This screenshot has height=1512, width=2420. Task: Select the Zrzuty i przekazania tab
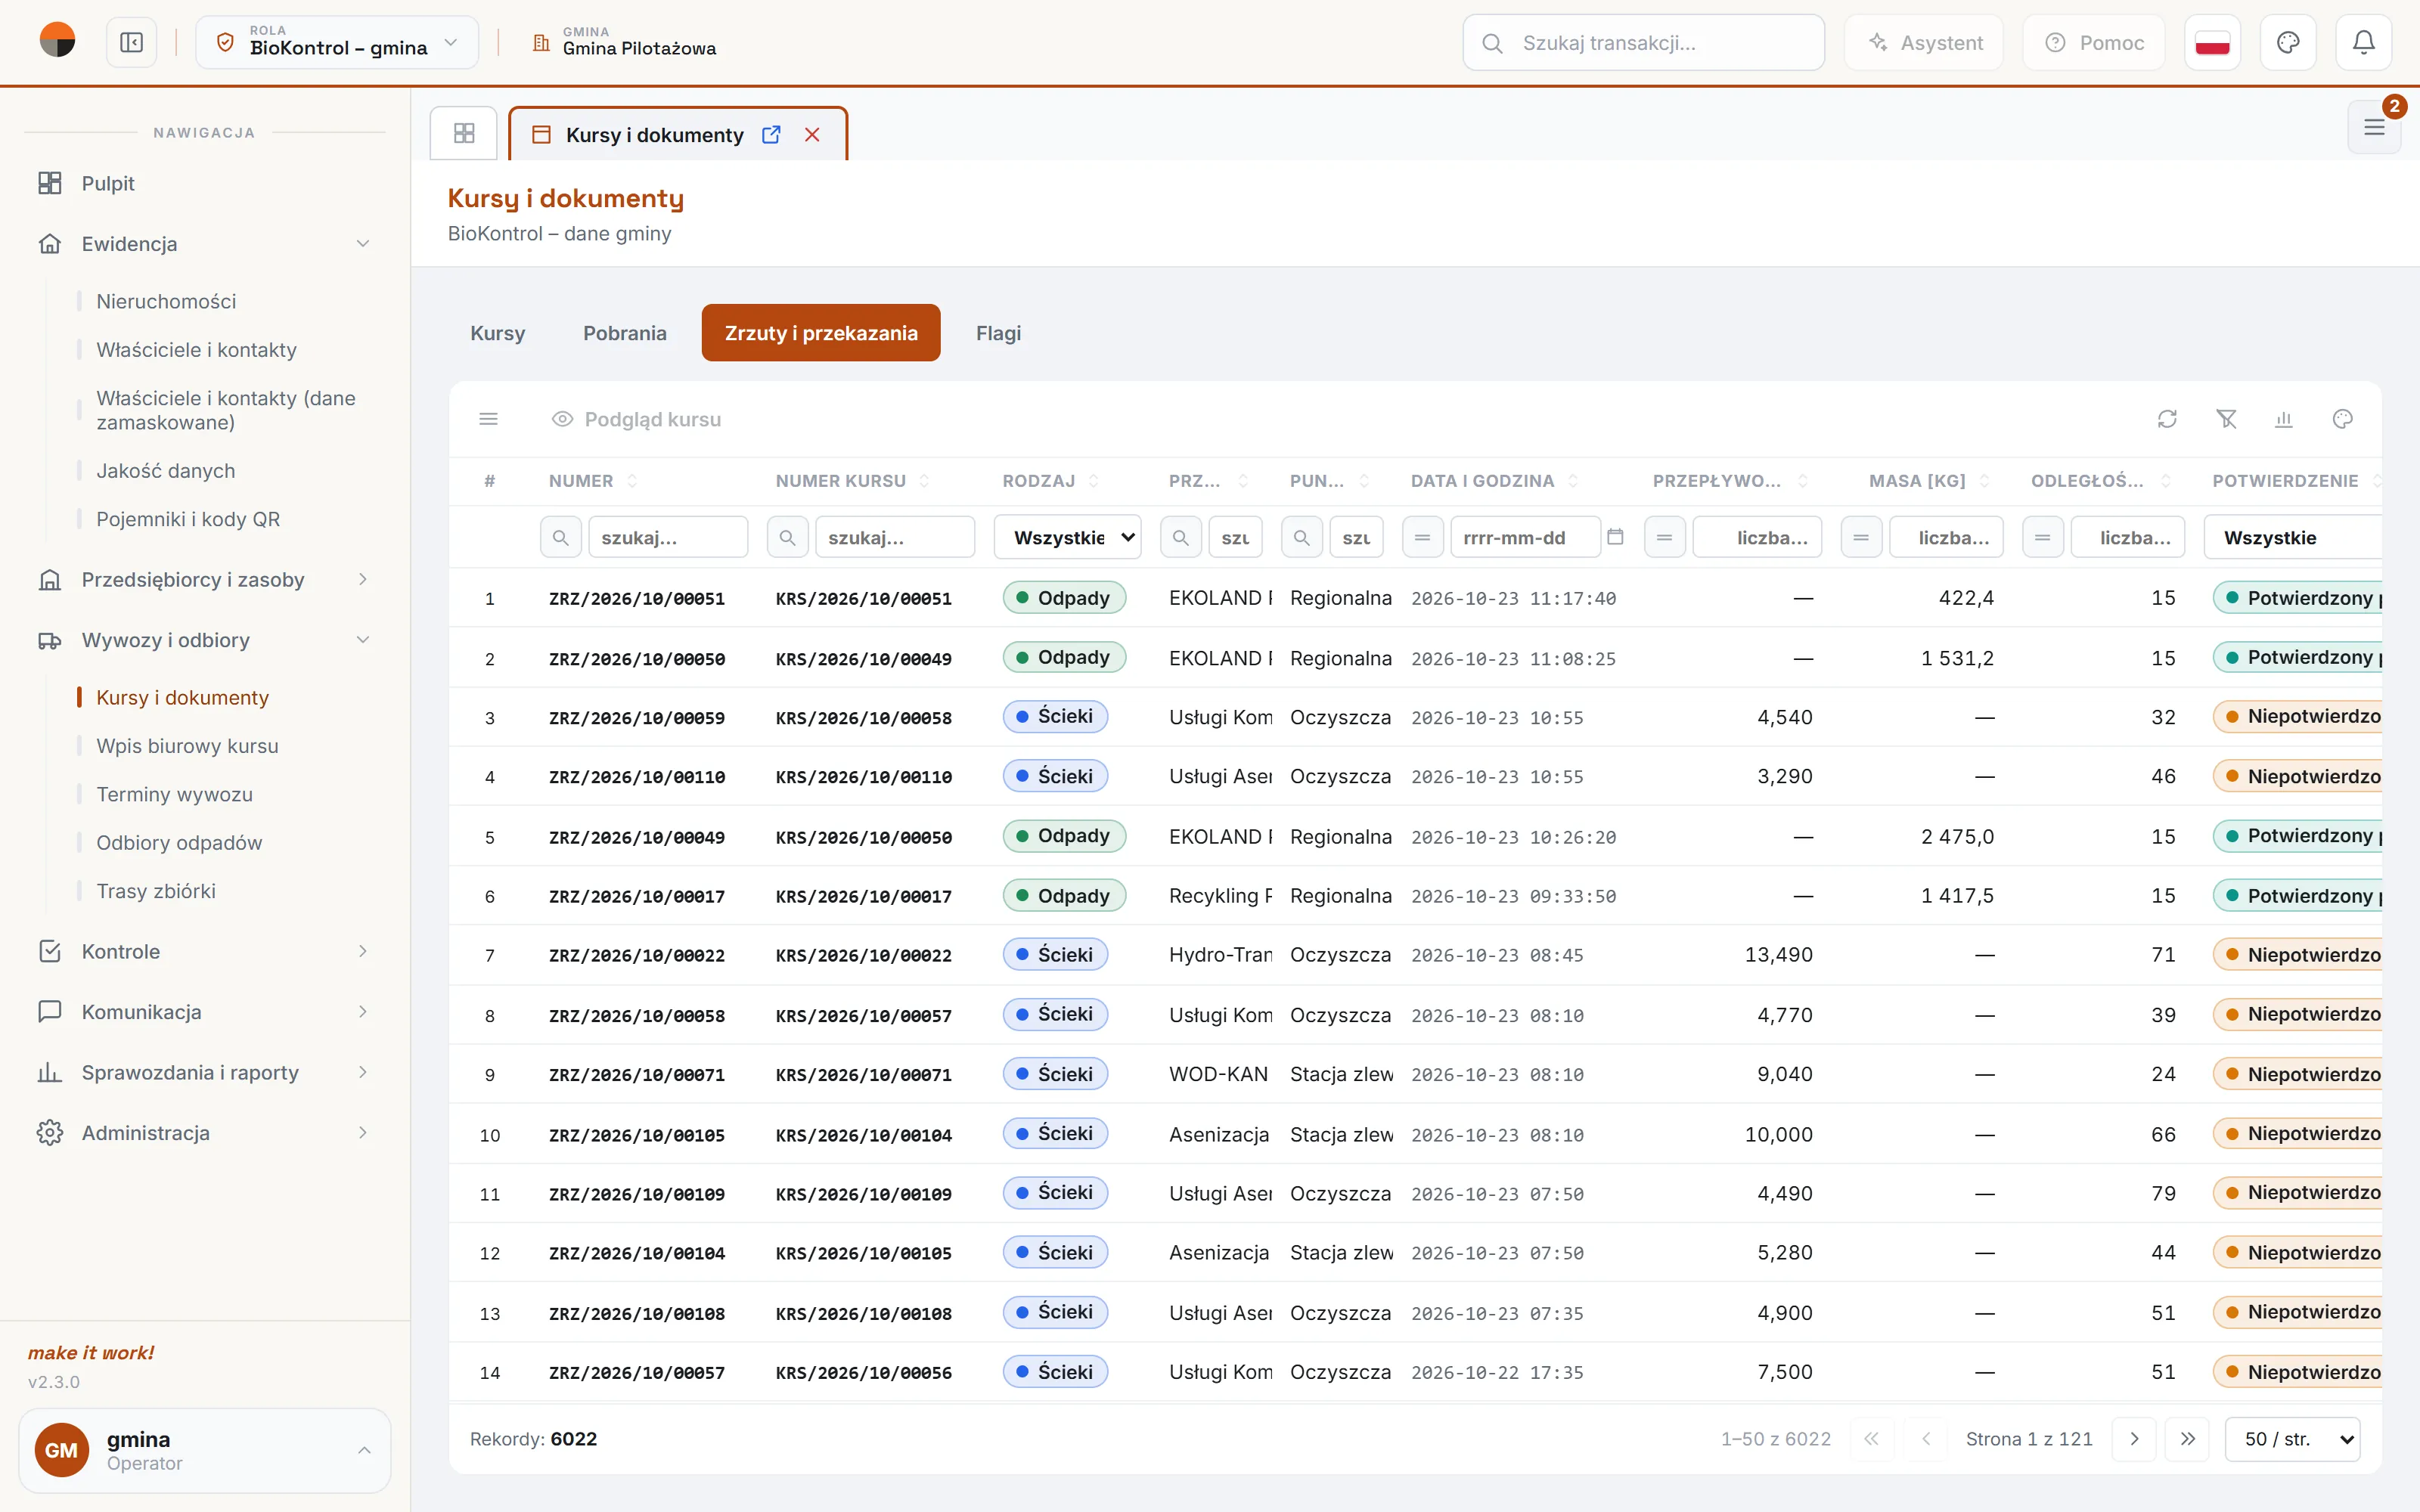(x=821, y=333)
